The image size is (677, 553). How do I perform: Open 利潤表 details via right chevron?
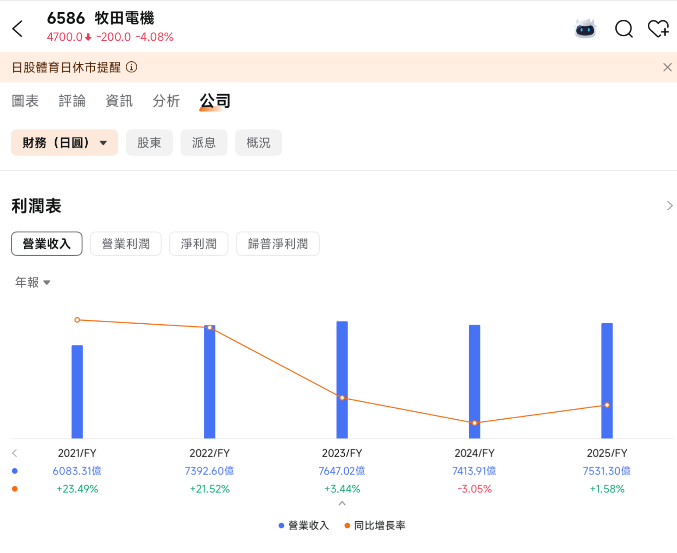[669, 206]
